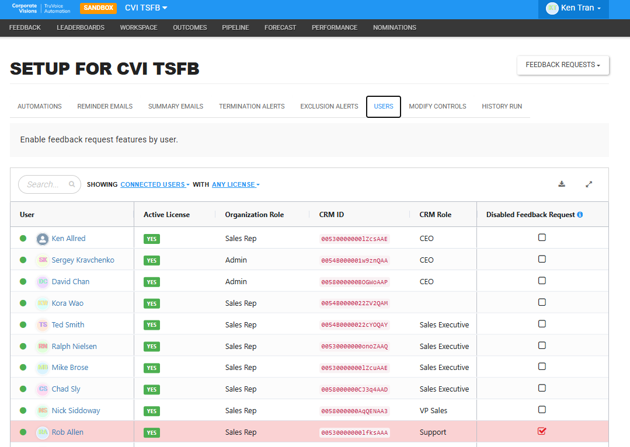Viewport: 630px width, 447px height.
Task: Uncheck Rob Allen's Disabled Feedback Request checkbox
Action: [542, 431]
